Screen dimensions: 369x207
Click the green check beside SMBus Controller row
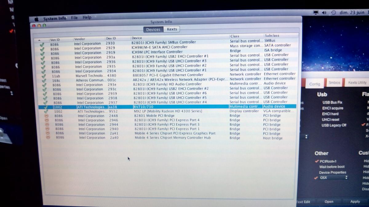[42, 44]
